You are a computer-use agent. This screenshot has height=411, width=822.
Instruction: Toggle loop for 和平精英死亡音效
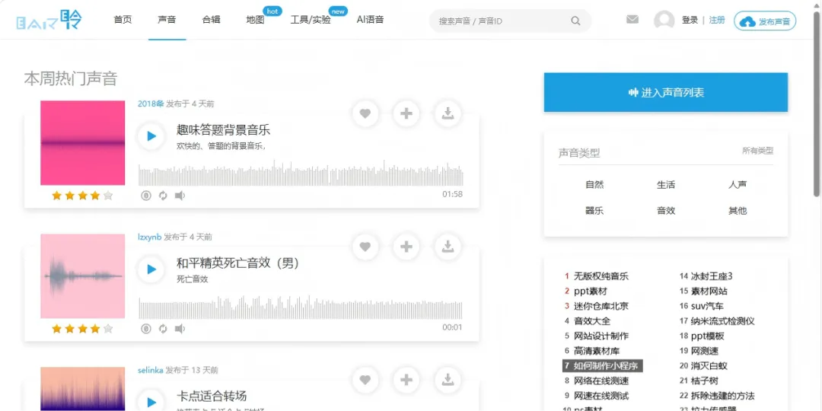[x=163, y=329]
